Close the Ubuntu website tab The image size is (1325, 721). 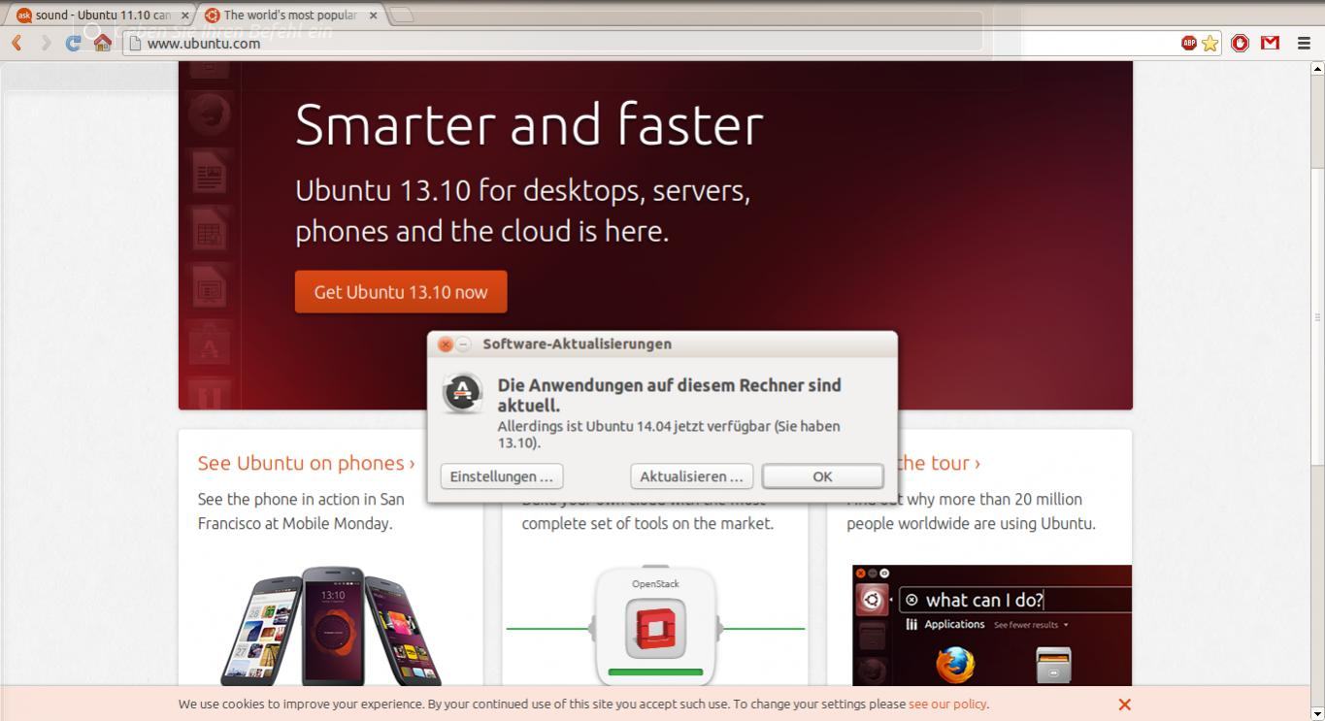373,16
